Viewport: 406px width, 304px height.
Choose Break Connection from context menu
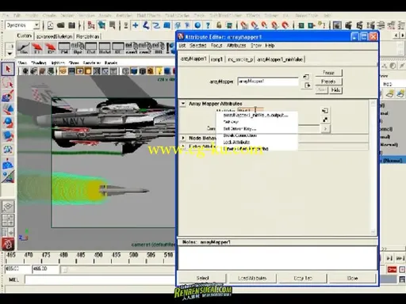240,135
